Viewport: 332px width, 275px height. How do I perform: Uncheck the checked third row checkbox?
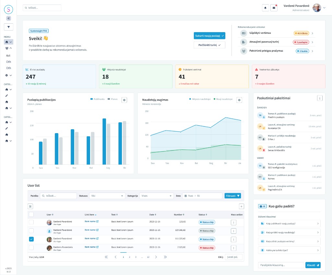31,239
